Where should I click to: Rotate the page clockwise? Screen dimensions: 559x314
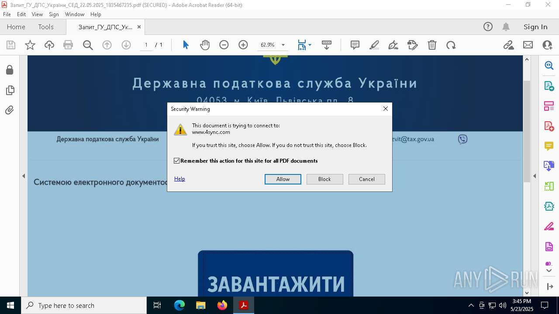tap(451, 45)
